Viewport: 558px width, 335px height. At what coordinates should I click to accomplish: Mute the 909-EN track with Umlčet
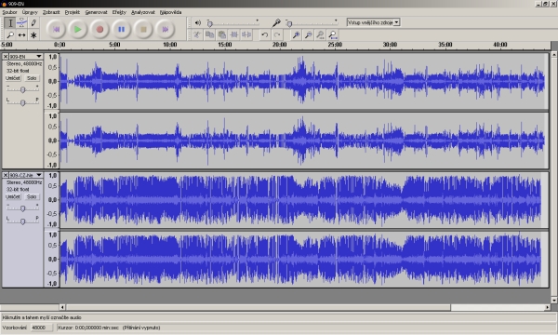coord(13,78)
